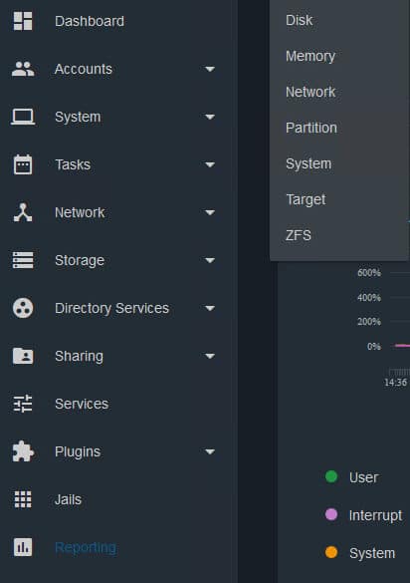The width and height of the screenshot is (410, 583).
Task: Click the Reporting bar-chart icon
Action: [x=23, y=547]
